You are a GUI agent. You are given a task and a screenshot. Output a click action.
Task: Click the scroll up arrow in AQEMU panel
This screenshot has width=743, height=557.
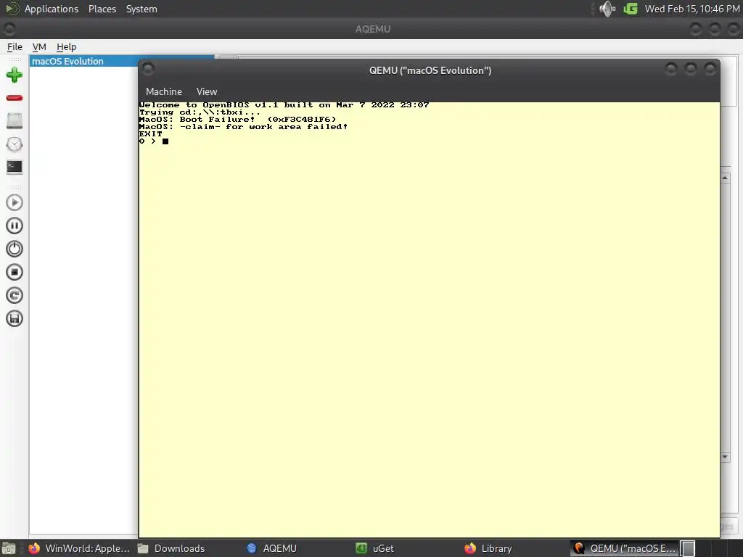click(725, 178)
